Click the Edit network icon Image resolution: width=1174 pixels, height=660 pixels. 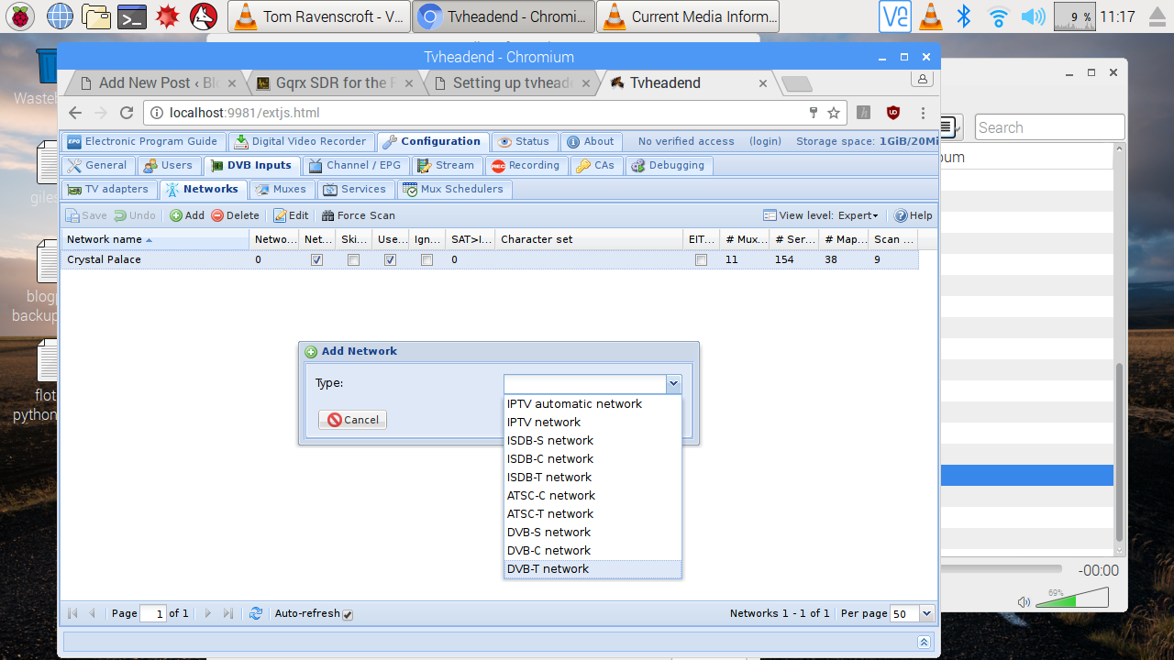point(280,215)
